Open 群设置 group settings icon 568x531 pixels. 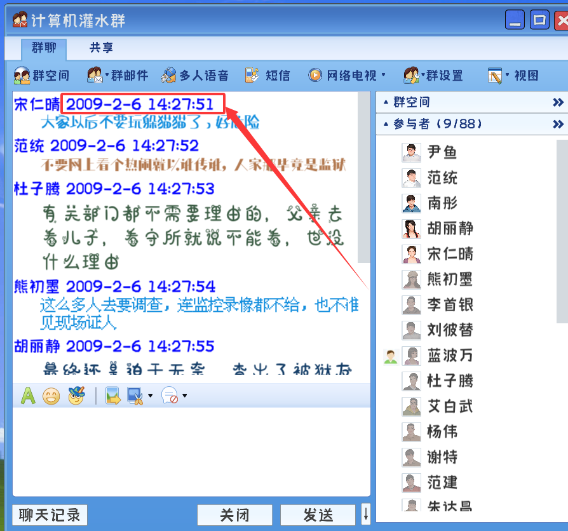click(412, 75)
